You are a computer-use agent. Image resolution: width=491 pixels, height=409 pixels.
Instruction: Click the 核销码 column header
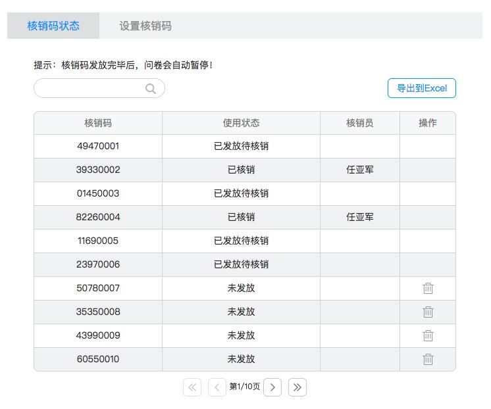coord(98,123)
